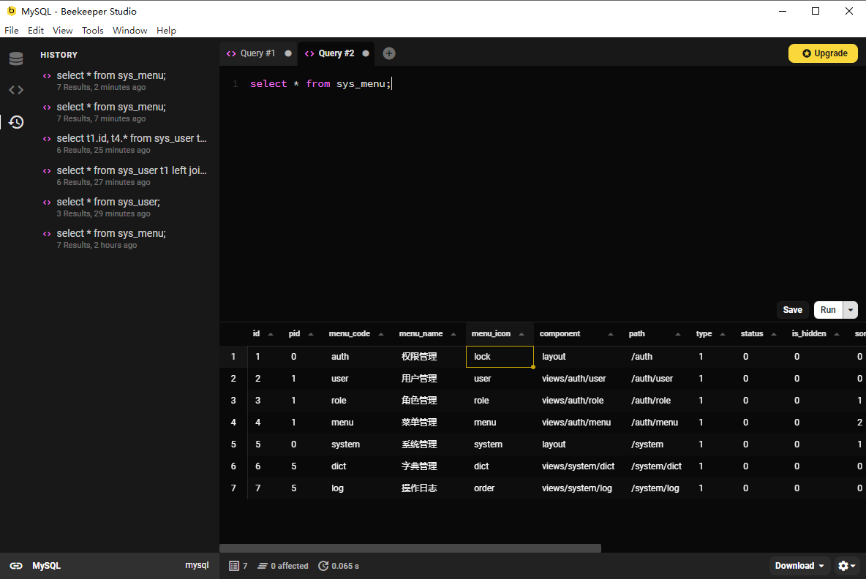This screenshot has width=866, height=579.
Task: Open the Download dropdown in status bar
Action: pos(799,565)
